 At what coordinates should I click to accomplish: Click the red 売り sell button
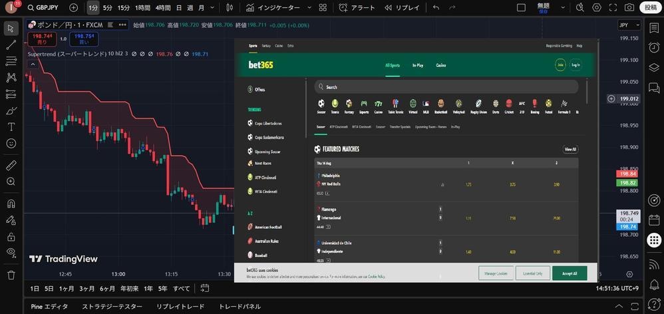pos(42,39)
